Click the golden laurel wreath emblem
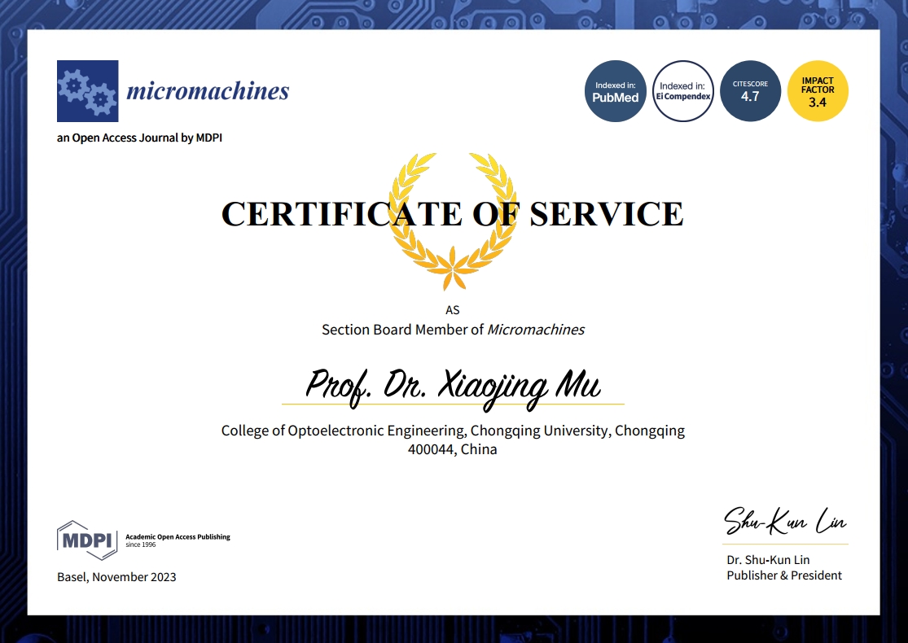The width and height of the screenshot is (908, 643). coord(452,221)
